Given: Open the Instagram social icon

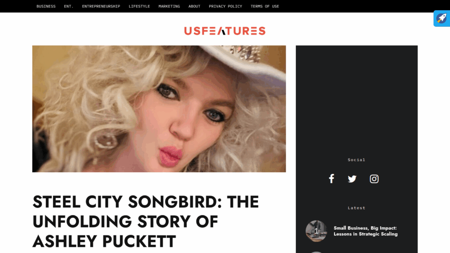Looking at the screenshot, I should tap(374, 179).
